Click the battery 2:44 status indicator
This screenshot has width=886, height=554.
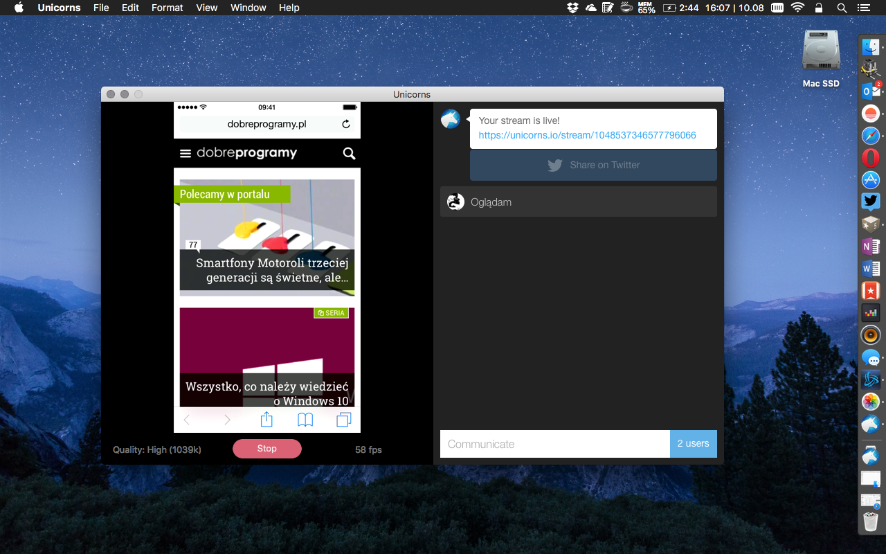pyautogui.click(x=681, y=8)
